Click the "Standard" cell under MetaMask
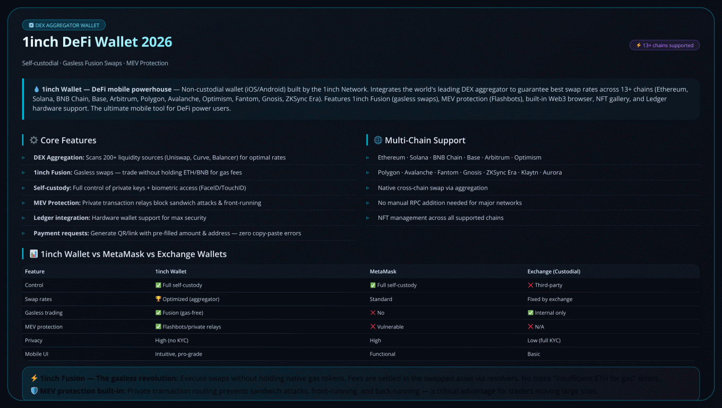 coord(381,299)
